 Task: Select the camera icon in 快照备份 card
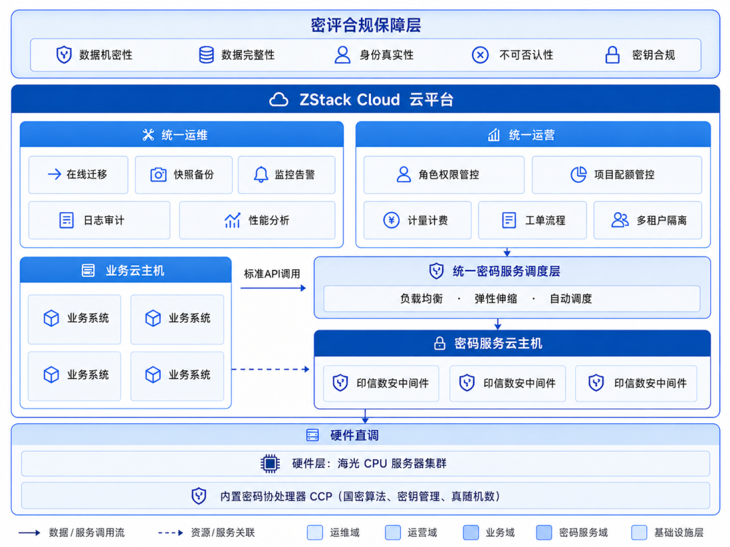pos(158,174)
